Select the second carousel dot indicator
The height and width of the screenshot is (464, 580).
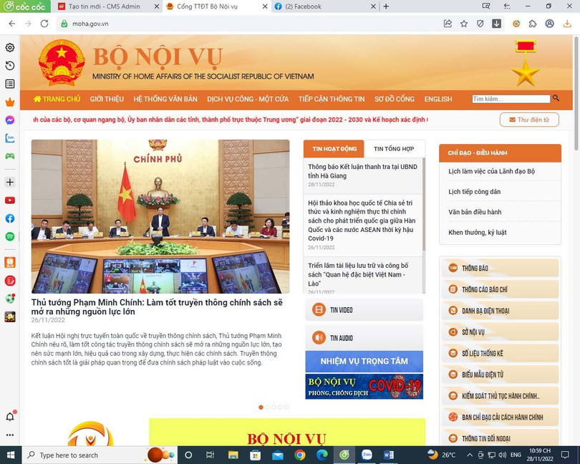[267, 407]
